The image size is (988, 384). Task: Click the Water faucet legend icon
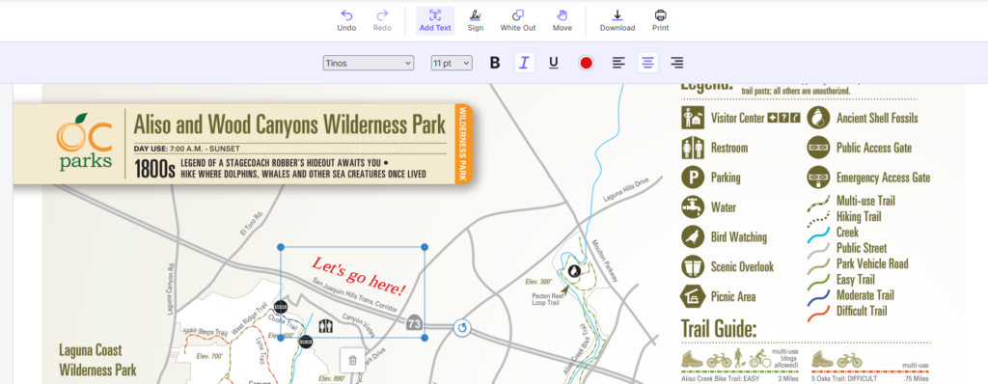(693, 206)
